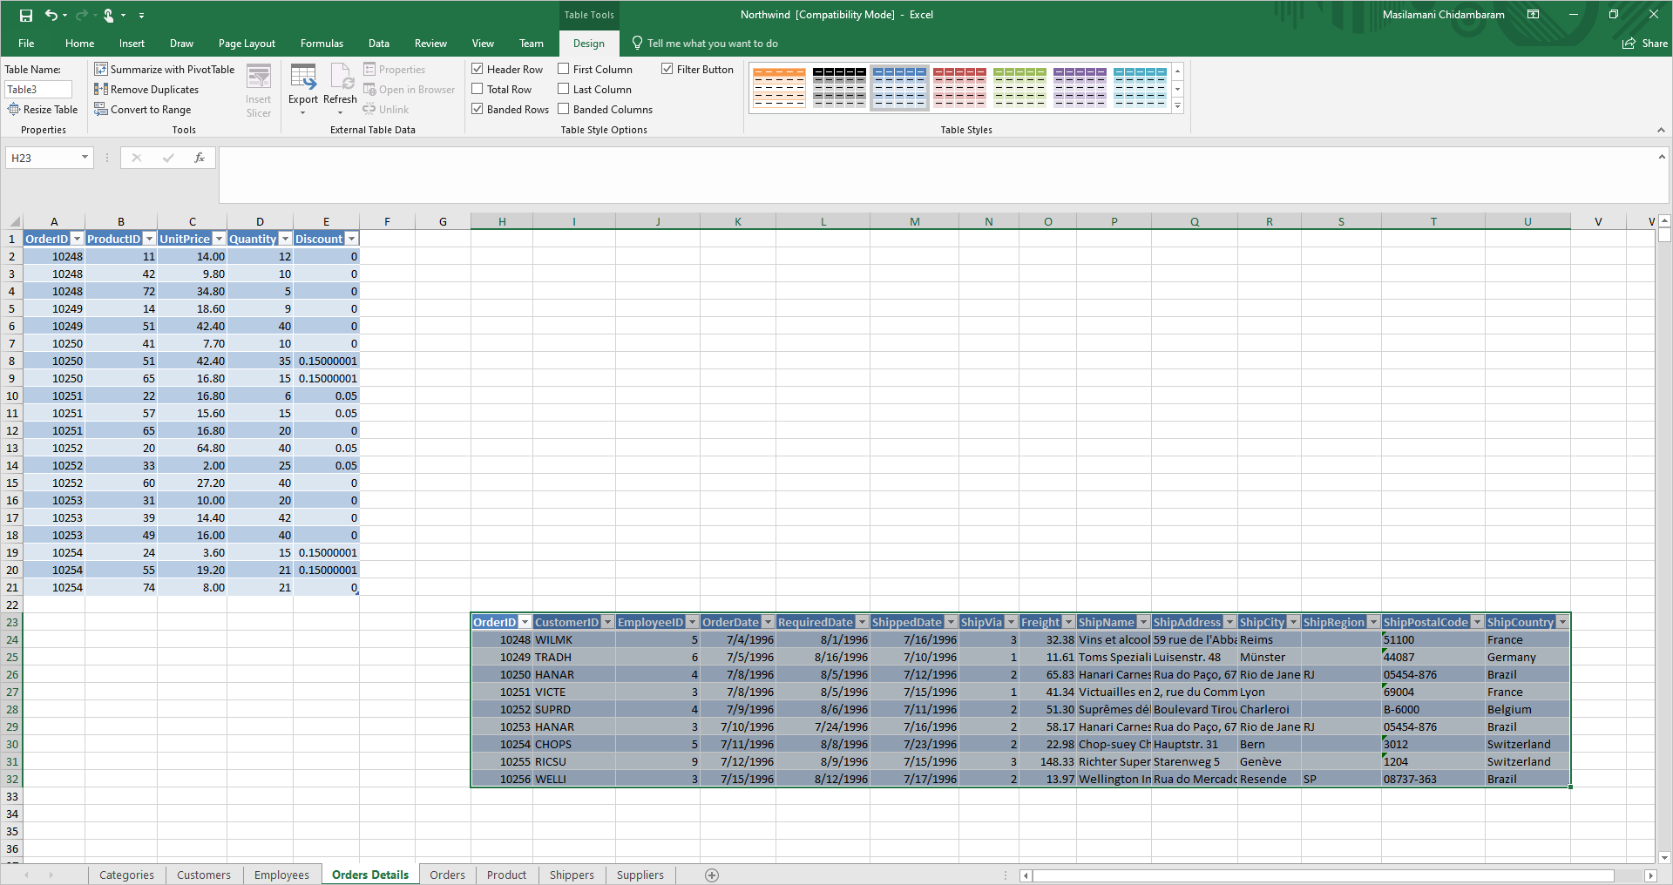Click the New Sheet plus button
Image resolution: width=1673 pixels, height=885 pixels.
tap(712, 875)
